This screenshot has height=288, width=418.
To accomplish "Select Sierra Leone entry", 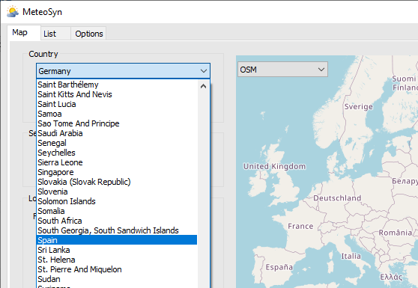I will tap(117, 162).
